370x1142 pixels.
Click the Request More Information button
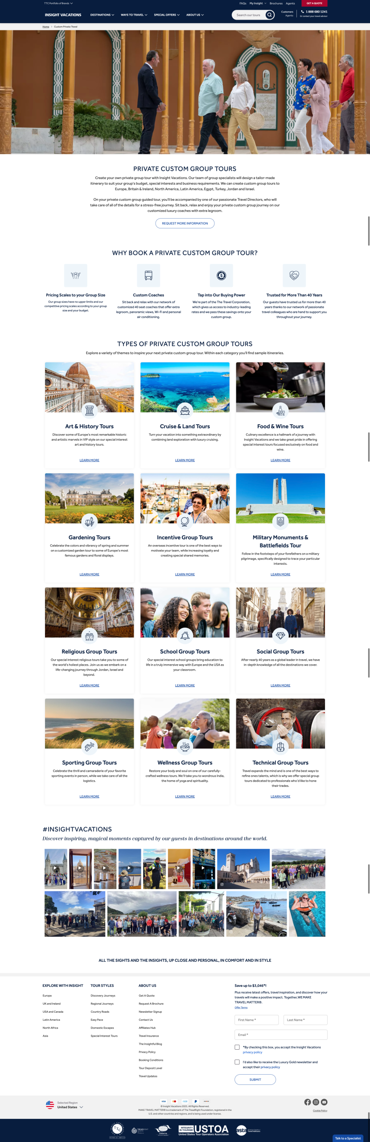[x=185, y=223]
